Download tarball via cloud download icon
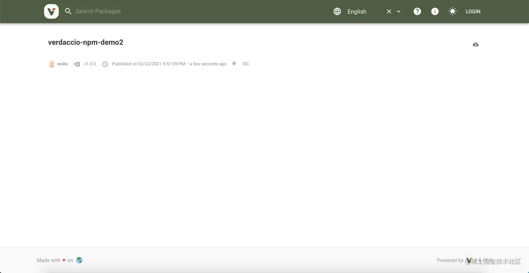Screen dimensions: 529x273 475,44
